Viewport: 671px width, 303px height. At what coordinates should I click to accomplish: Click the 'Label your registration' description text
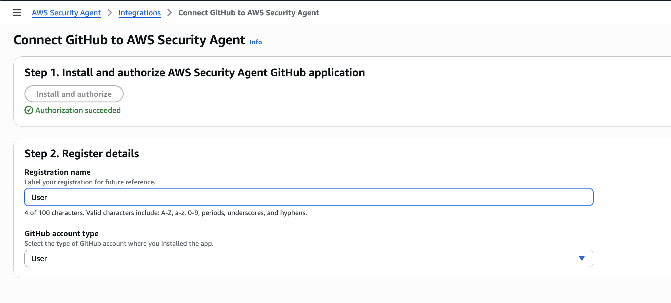[x=90, y=182]
